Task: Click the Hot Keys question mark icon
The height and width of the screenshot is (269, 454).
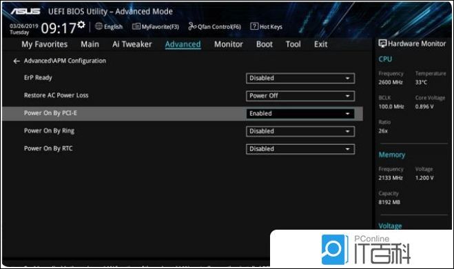Action: point(254,26)
